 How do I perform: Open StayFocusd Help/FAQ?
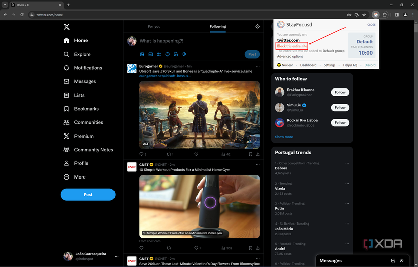(x=350, y=65)
